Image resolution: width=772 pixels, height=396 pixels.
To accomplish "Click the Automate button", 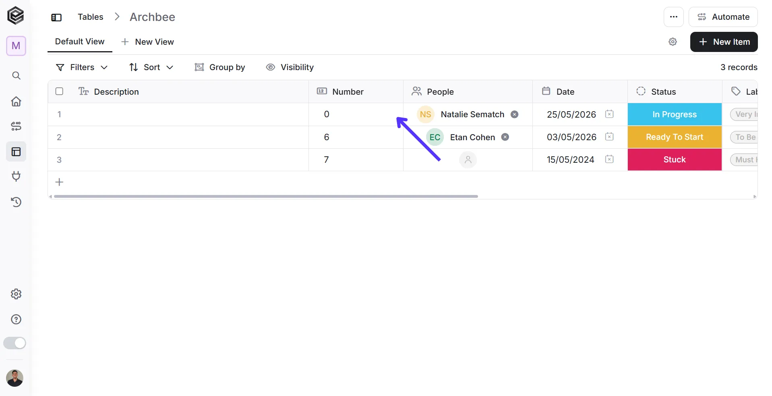I will click(723, 17).
